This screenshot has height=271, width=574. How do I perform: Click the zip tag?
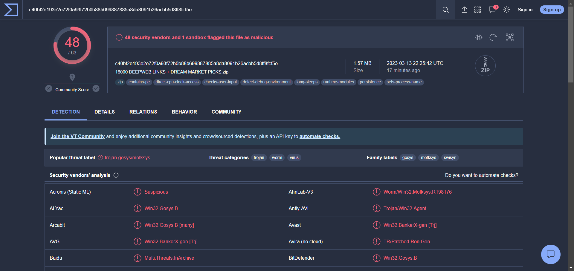pos(120,82)
